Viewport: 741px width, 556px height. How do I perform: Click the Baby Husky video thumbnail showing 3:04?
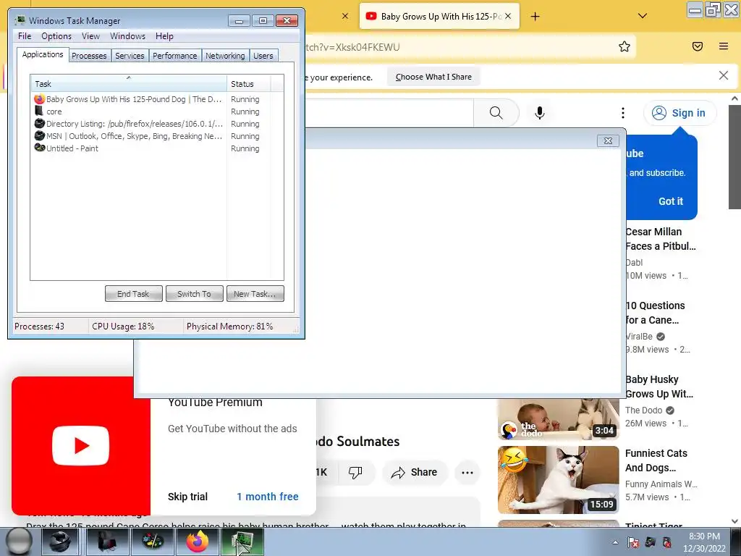(558, 419)
